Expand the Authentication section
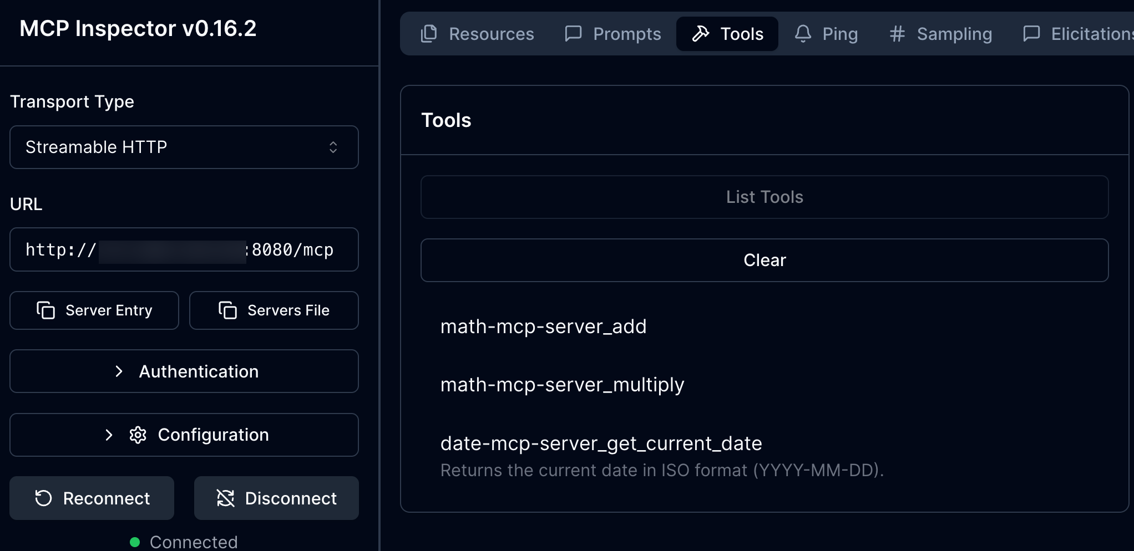 [184, 371]
